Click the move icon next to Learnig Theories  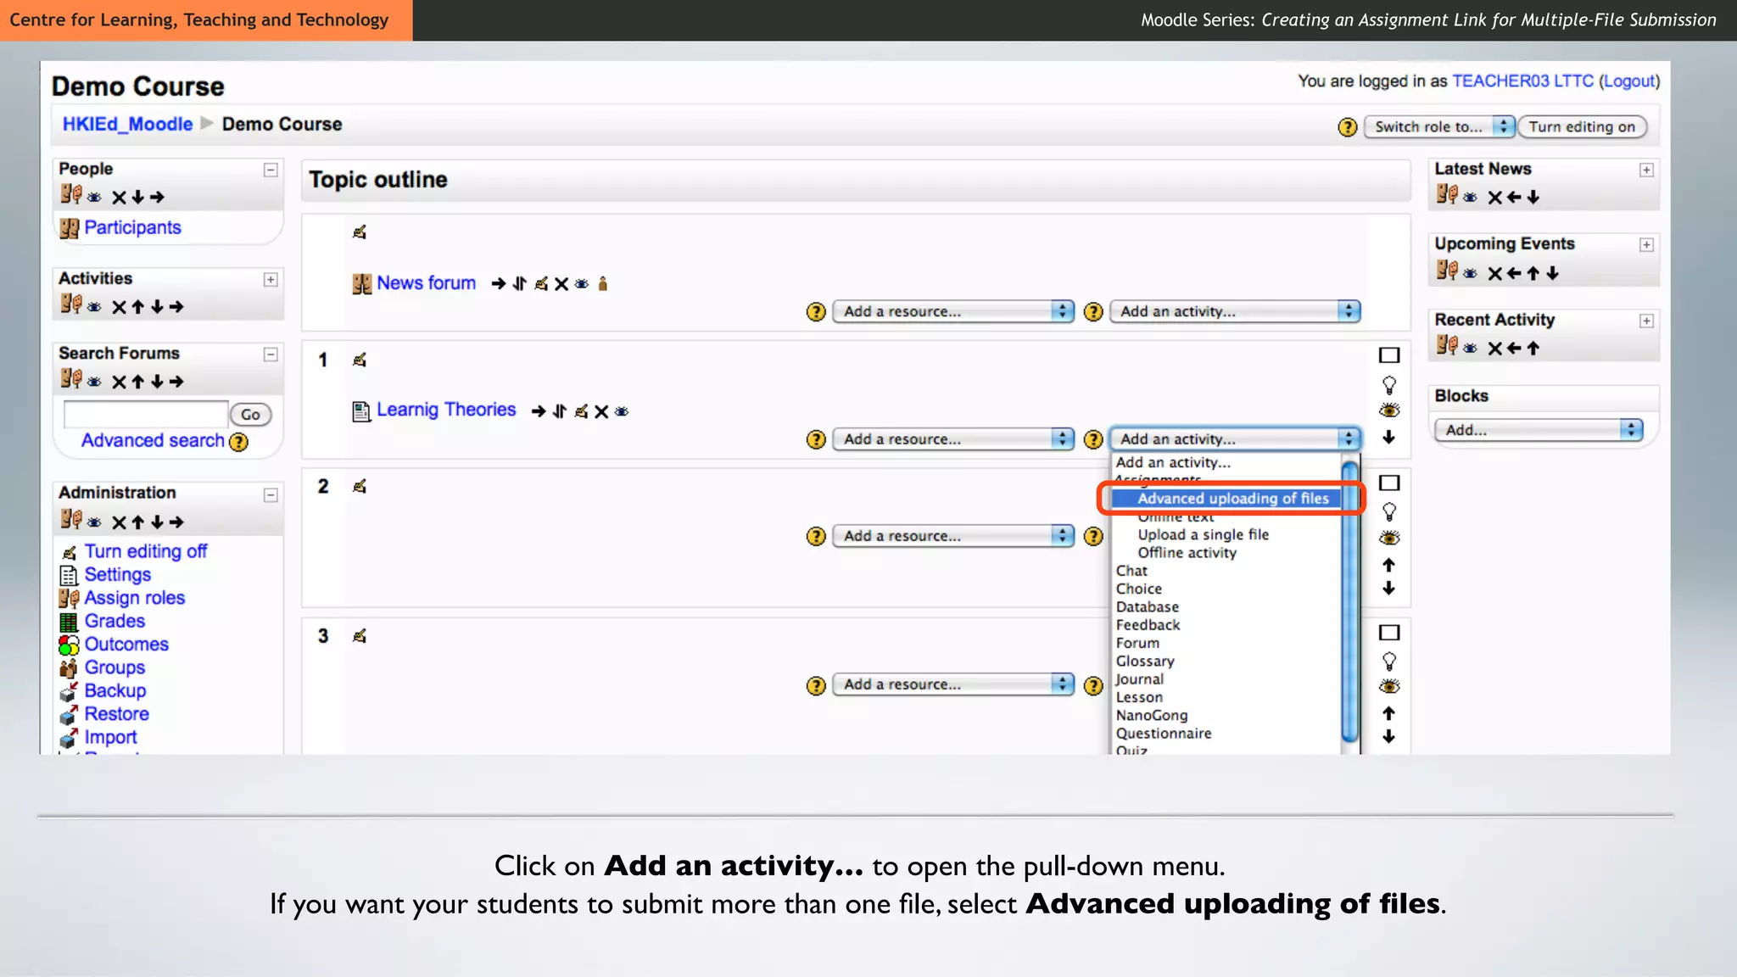pos(559,411)
